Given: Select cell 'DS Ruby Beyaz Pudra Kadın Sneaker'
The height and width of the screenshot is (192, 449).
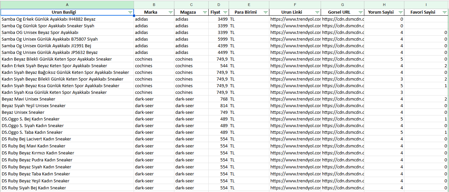Looking at the screenshot, I should (x=67, y=160).
